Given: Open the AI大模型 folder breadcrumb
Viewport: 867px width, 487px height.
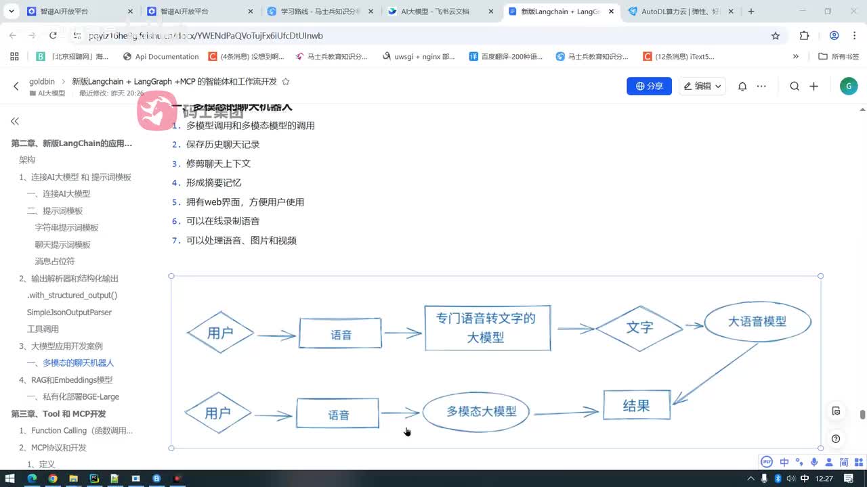Looking at the screenshot, I should (x=47, y=93).
